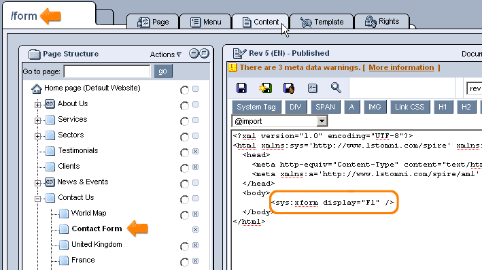
Task: Click the save-as-new revision icon
Action: [x=265, y=88]
